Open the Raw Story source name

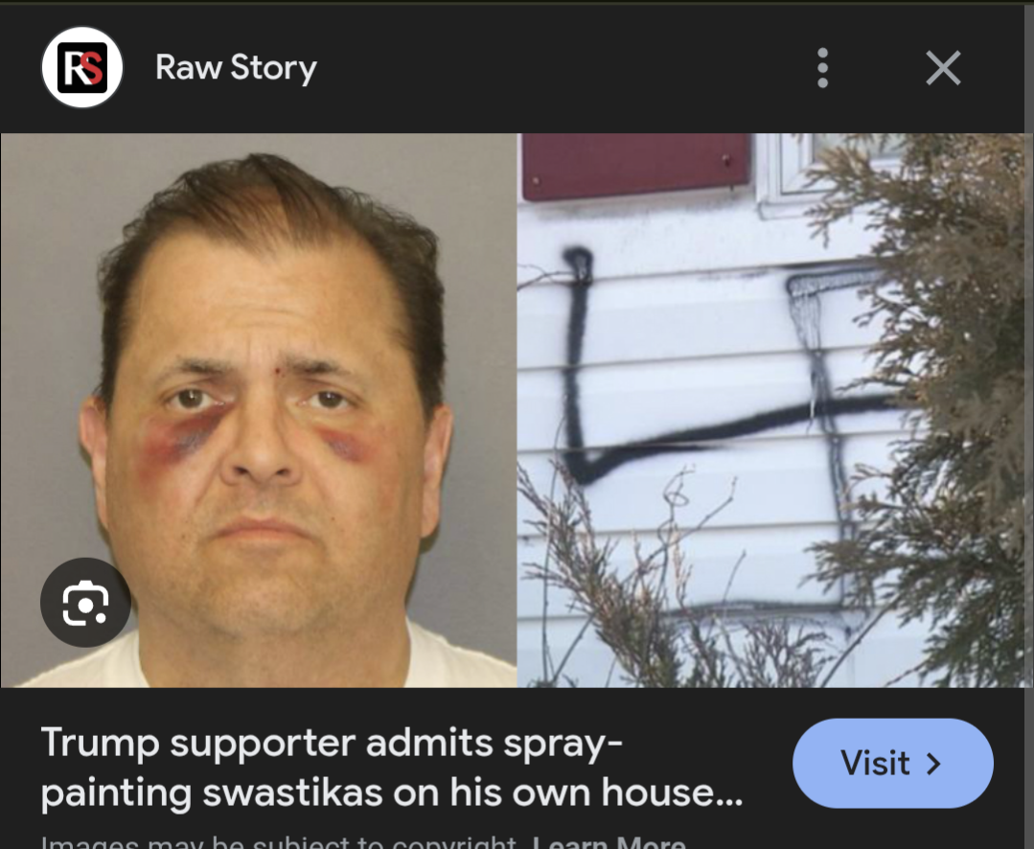tap(236, 67)
